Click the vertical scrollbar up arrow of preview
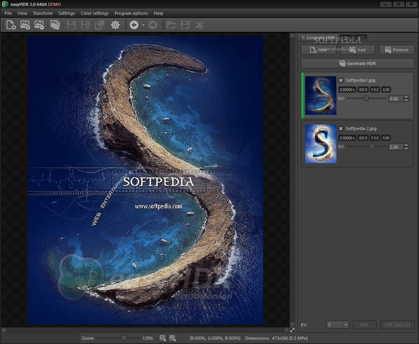 point(292,36)
